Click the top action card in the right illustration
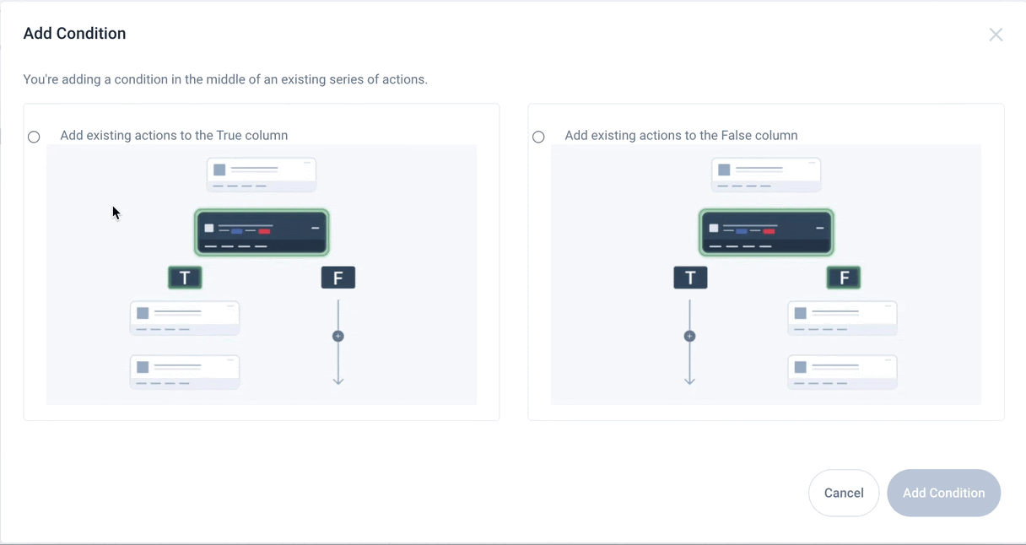 [766, 175]
